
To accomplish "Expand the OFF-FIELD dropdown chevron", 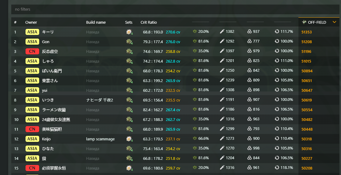I will click(334, 22).
